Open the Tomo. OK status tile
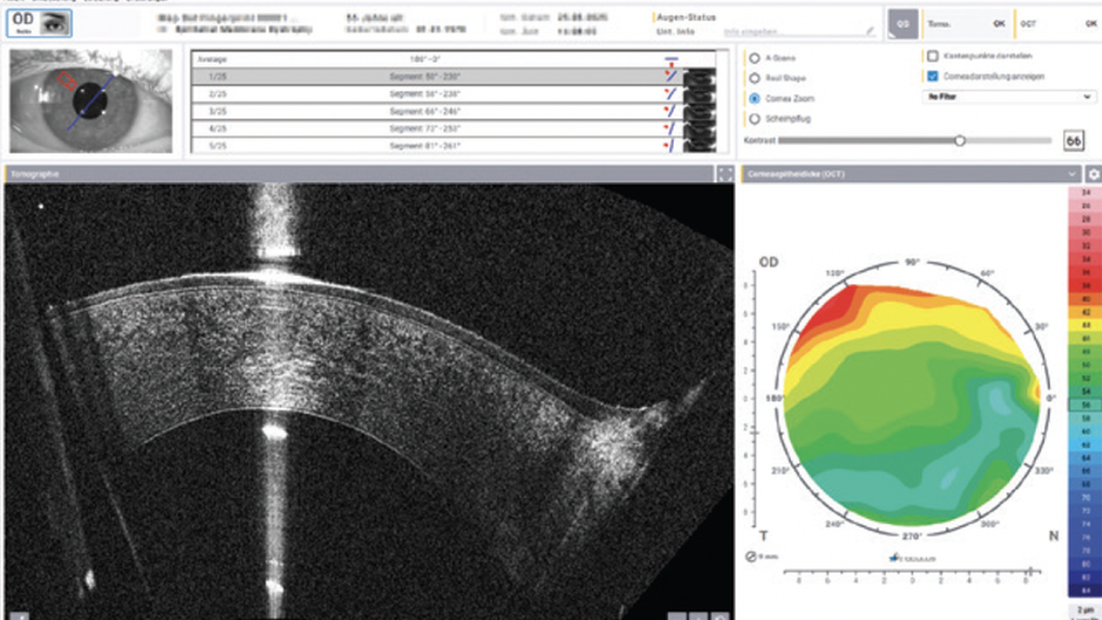1102x620 pixels. [965, 24]
